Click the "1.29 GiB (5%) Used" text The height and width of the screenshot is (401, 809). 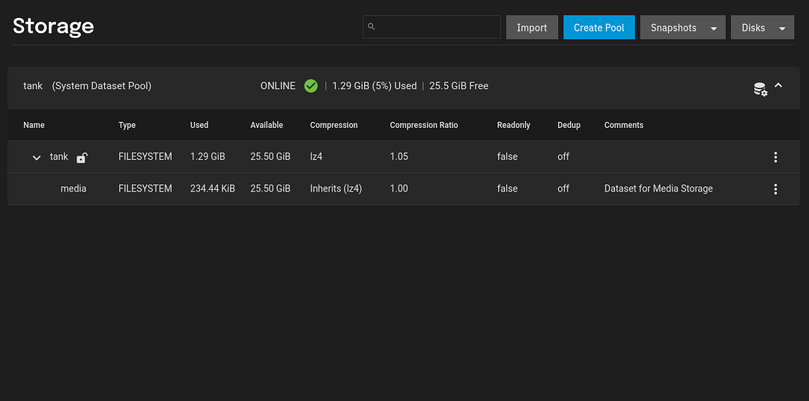(375, 86)
